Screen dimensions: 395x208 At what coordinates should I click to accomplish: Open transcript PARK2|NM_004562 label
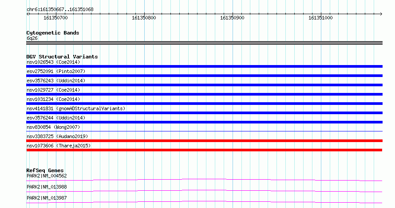(x=47, y=176)
